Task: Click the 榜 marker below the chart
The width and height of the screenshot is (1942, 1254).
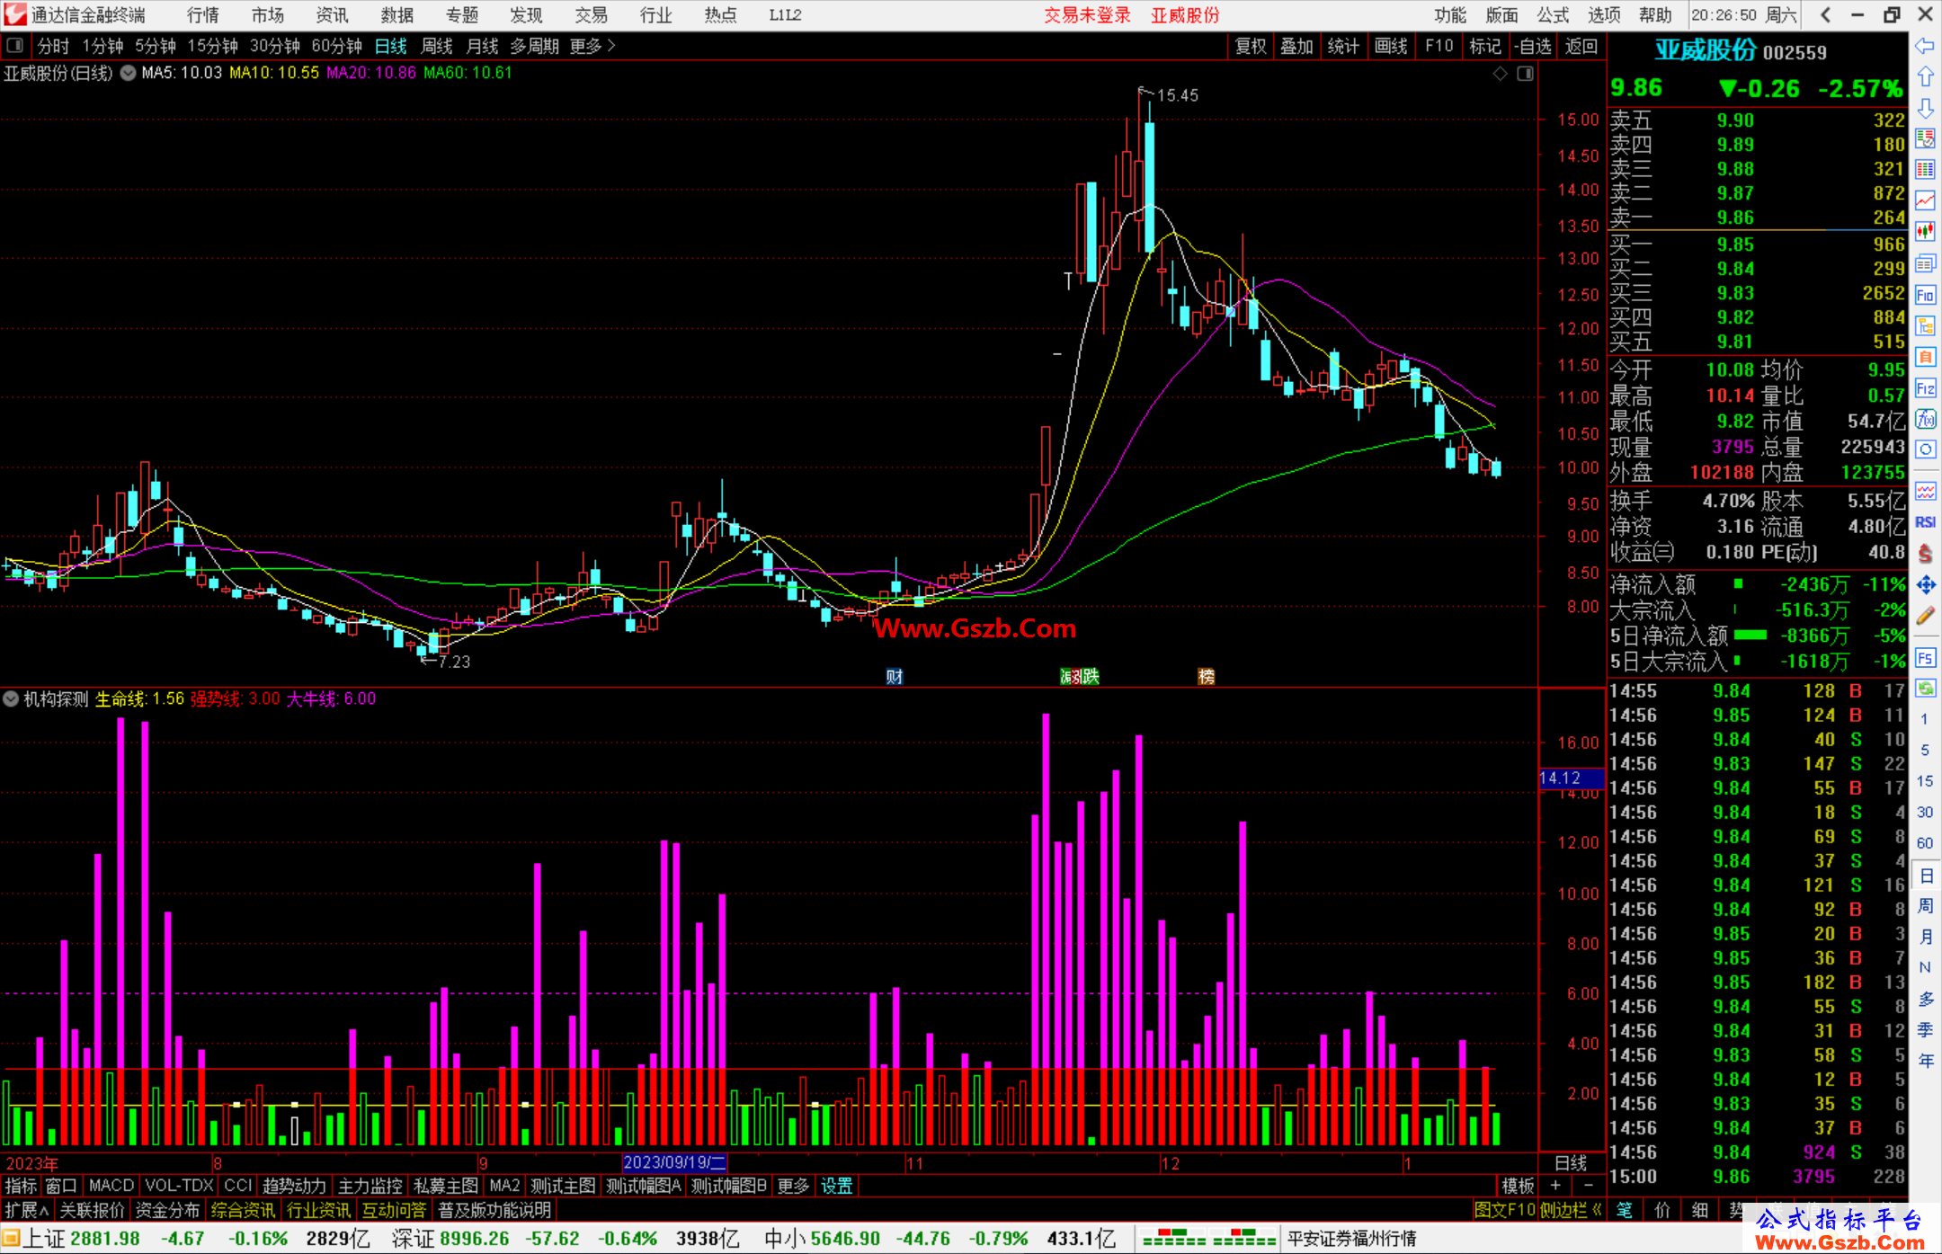Action: coord(1207,677)
